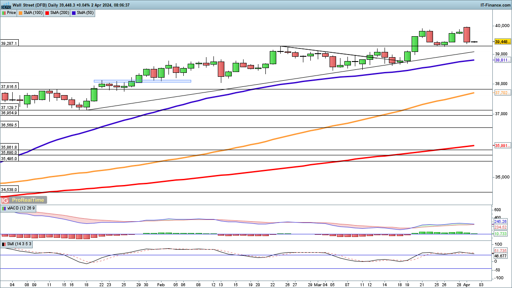Click the Apr label on date axis
512x288 pixels.
(467, 285)
